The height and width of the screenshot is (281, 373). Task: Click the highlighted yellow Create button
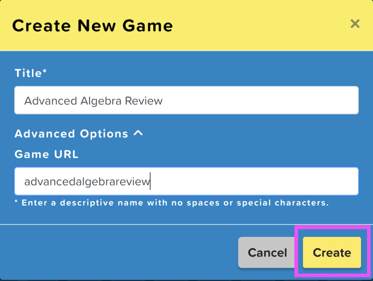(x=331, y=252)
